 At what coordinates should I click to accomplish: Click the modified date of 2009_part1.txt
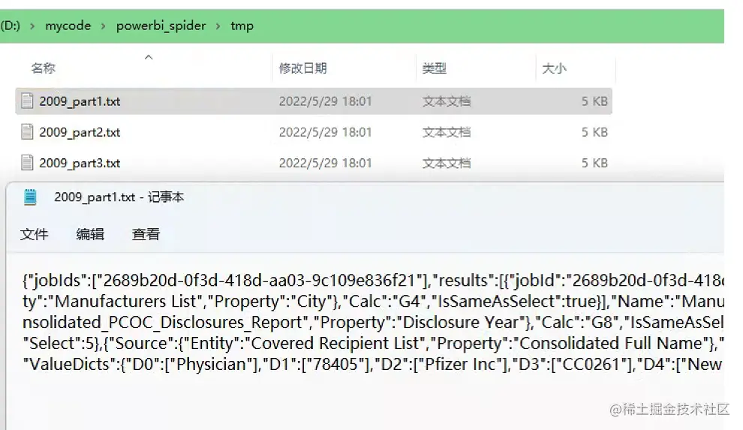point(325,101)
